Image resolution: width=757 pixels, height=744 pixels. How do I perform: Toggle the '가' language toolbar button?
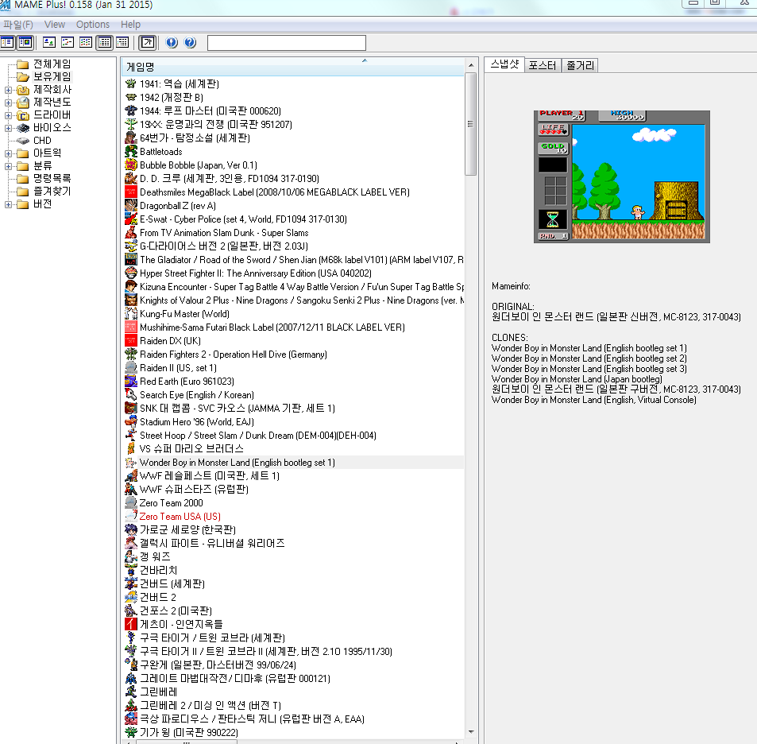148,42
